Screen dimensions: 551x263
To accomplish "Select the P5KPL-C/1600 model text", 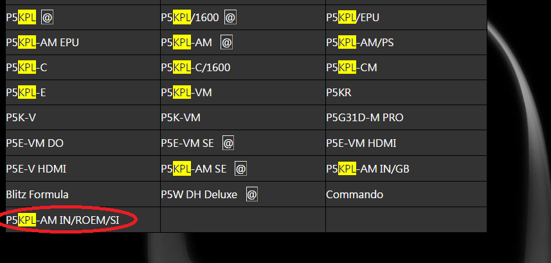I will pos(195,67).
